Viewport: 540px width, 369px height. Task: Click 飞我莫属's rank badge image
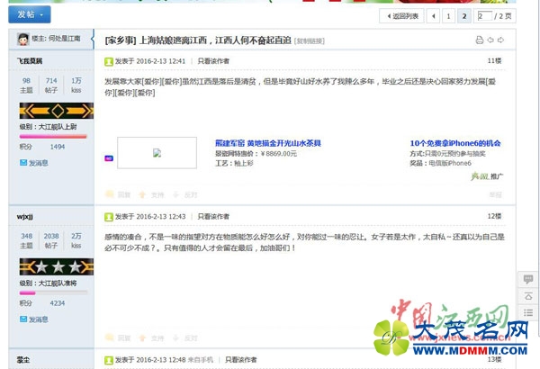(57, 111)
